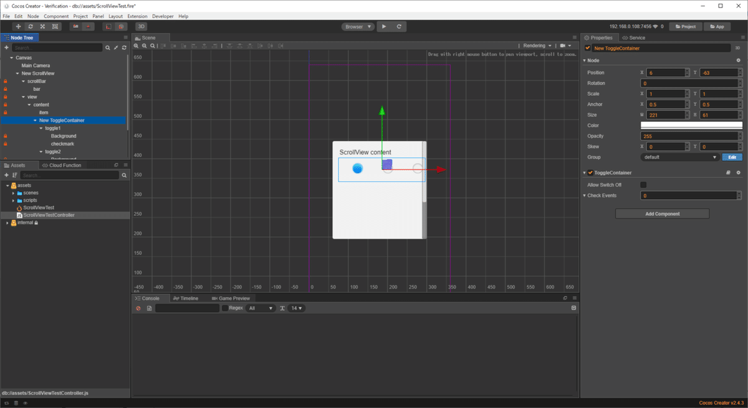Viewport: 748px width, 408px height.
Task: Disable the ToggleContainer component checkbox
Action: (x=591, y=173)
